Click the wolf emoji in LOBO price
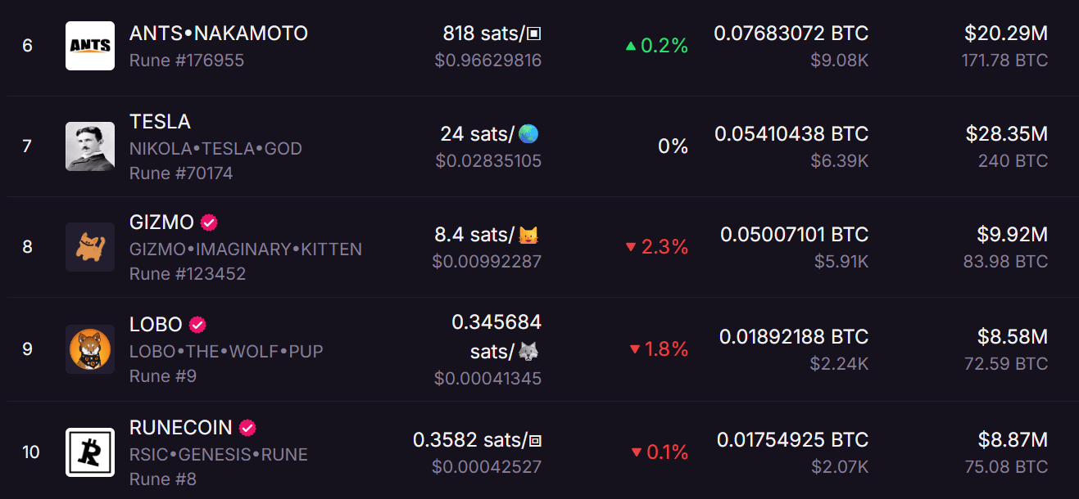 tap(529, 352)
